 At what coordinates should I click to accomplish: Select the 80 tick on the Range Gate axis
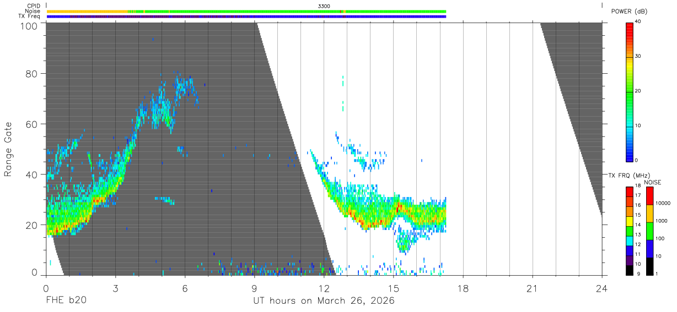[x=32, y=73]
